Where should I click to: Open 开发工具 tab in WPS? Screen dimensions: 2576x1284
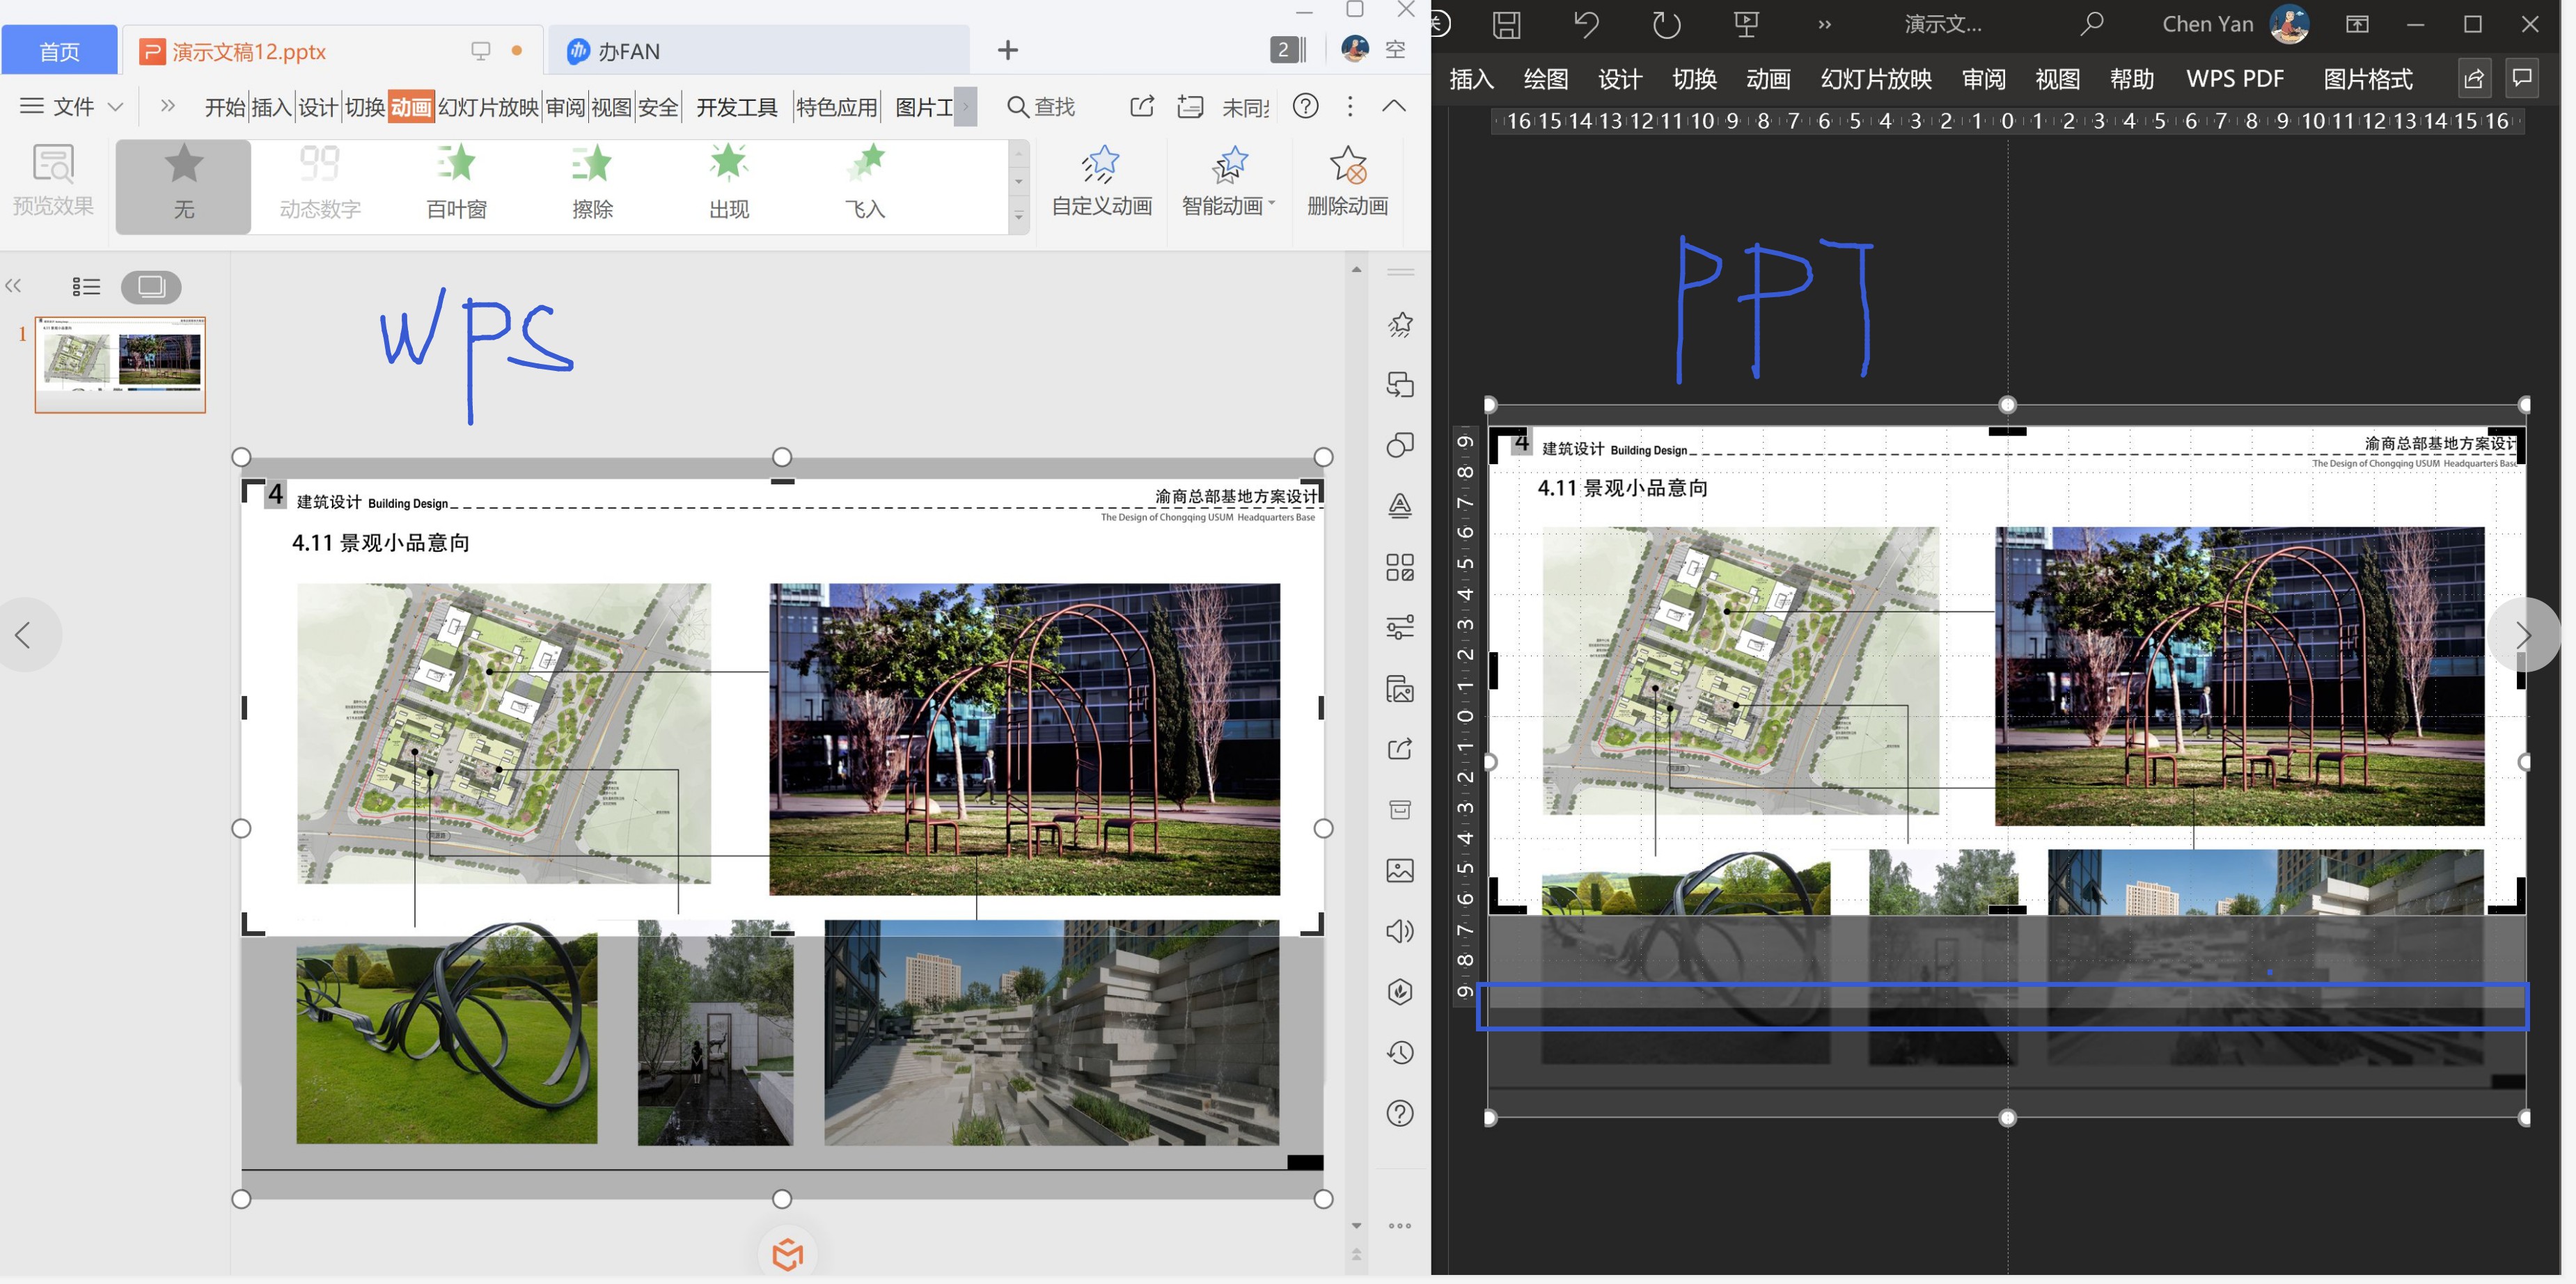tap(736, 107)
